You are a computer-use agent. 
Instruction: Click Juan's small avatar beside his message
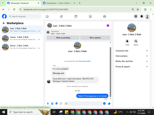49,82
